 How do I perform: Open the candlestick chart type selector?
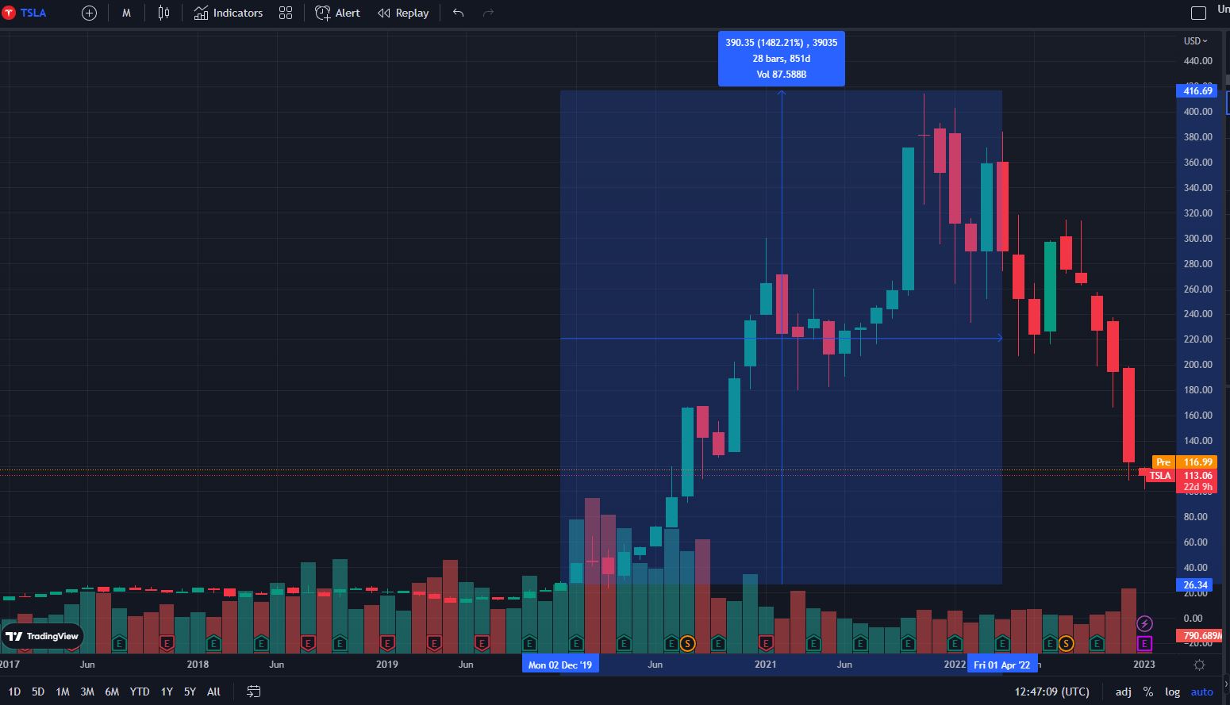coord(163,13)
